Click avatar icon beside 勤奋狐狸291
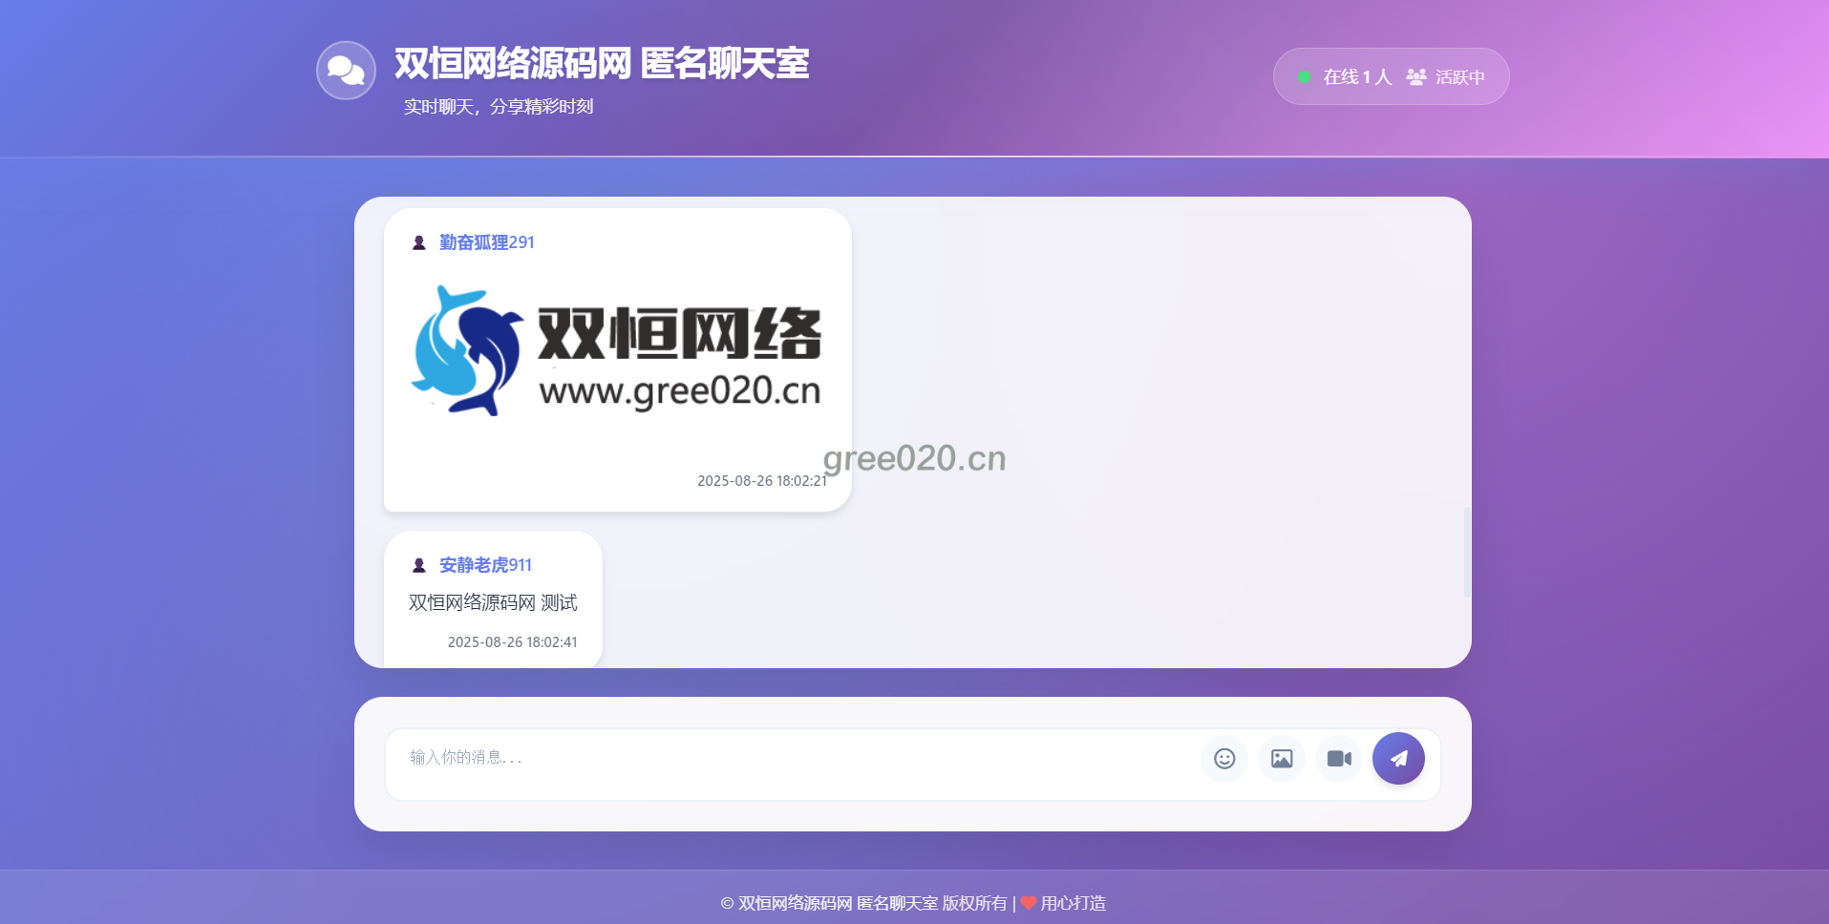Image resolution: width=1829 pixels, height=924 pixels. (418, 242)
